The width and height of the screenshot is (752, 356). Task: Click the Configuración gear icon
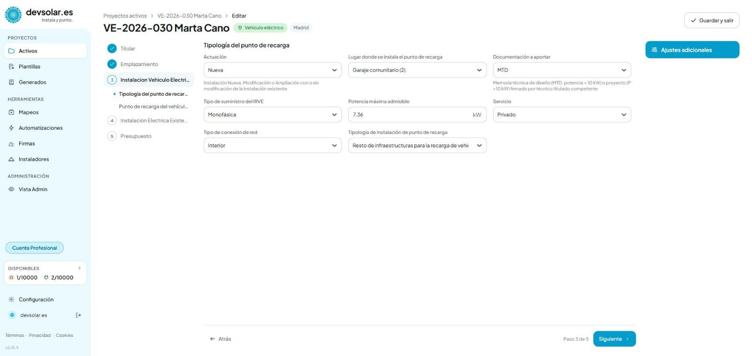pyautogui.click(x=12, y=300)
